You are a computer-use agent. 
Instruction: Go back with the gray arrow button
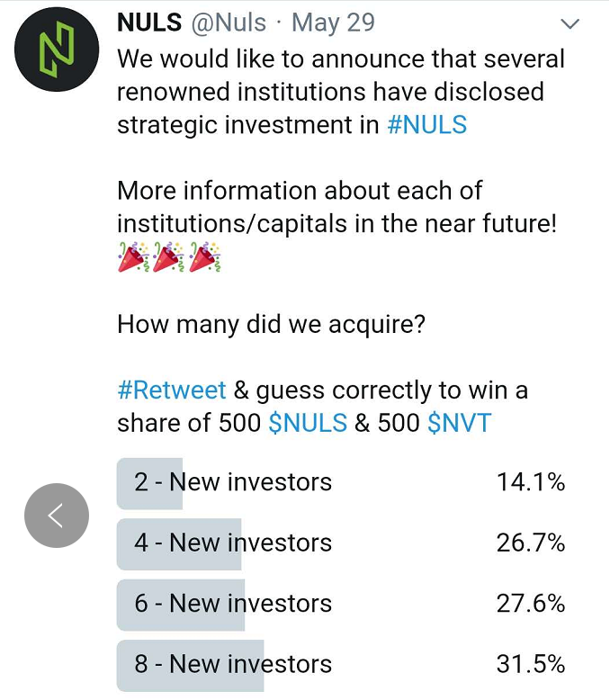(x=57, y=516)
